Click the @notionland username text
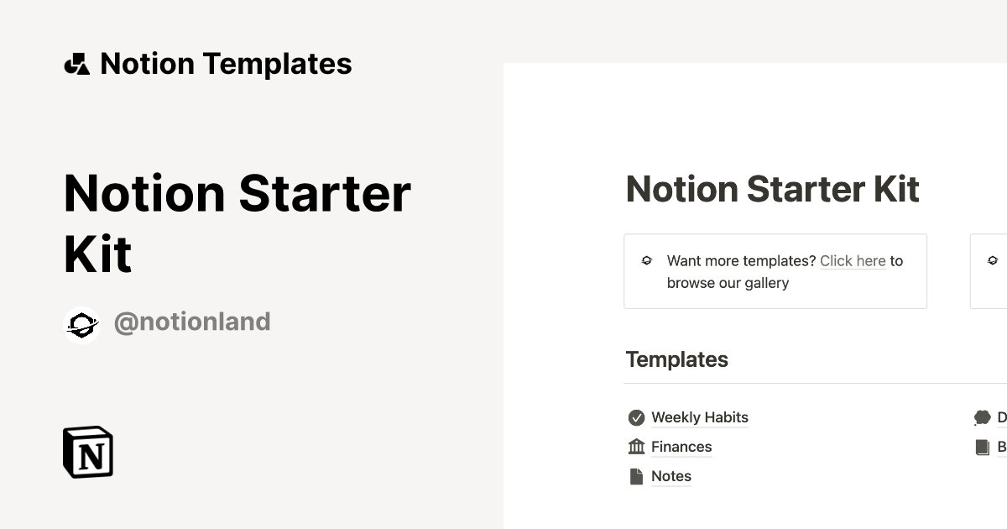The image size is (1007, 529). [x=193, y=322]
